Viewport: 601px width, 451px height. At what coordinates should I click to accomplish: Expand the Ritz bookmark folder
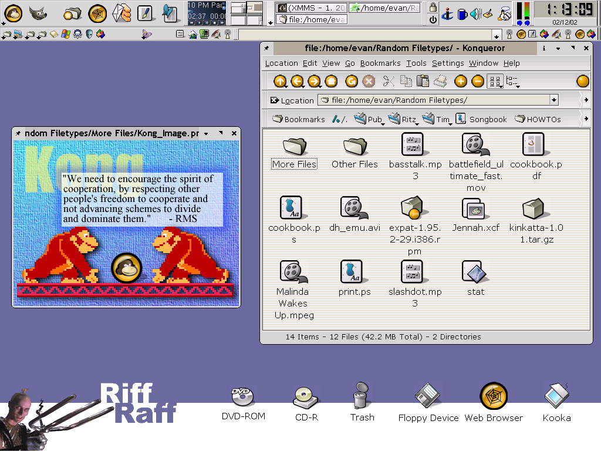[x=403, y=119]
